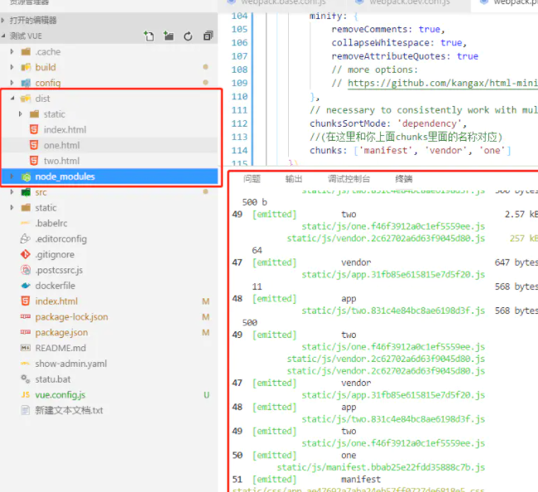Click the postcss icon beside .postcssrc.js
Screen dimensions: 538x492
pyautogui.click(x=26, y=270)
